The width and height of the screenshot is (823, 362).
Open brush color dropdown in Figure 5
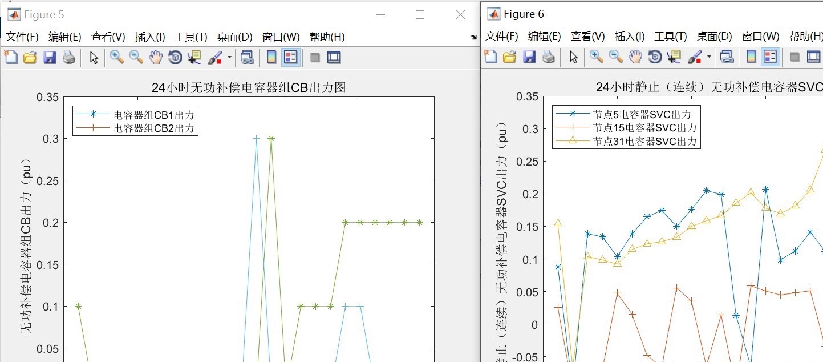[x=229, y=57]
